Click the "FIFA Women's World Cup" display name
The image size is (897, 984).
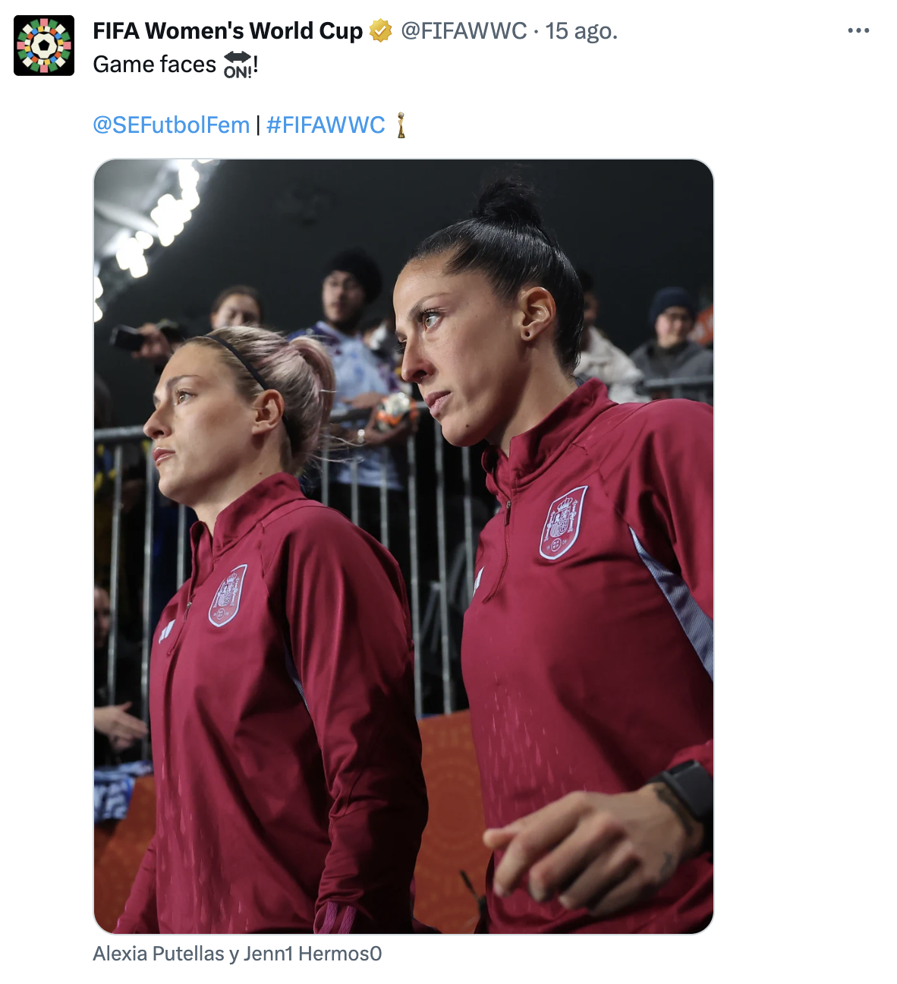[x=228, y=31]
